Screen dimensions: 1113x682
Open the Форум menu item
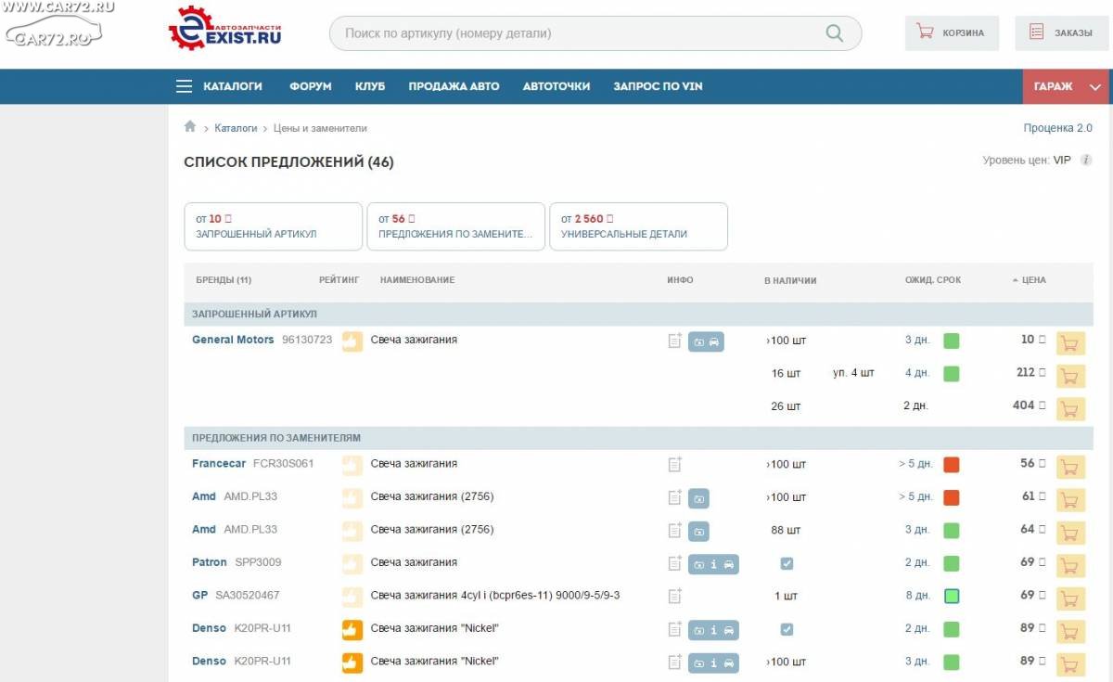(311, 86)
